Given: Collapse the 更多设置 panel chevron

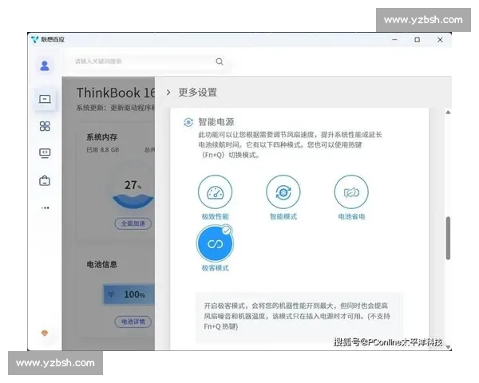Looking at the screenshot, I should coord(168,93).
